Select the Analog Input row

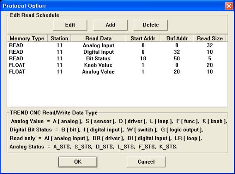coord(117,45)
